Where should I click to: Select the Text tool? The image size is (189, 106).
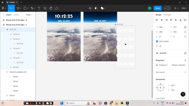click(x=39, y=8)
